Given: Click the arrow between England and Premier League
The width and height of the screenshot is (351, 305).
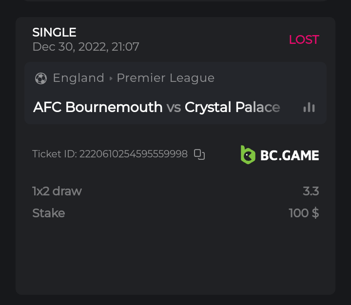Looking at the screenshot, I should click(x=111, y=78).
